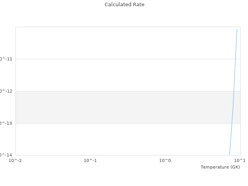The height and width of the screenshot is (186, 248).
Task: Click the ^-13 y-axis tick label
Action: pos(6,123)
